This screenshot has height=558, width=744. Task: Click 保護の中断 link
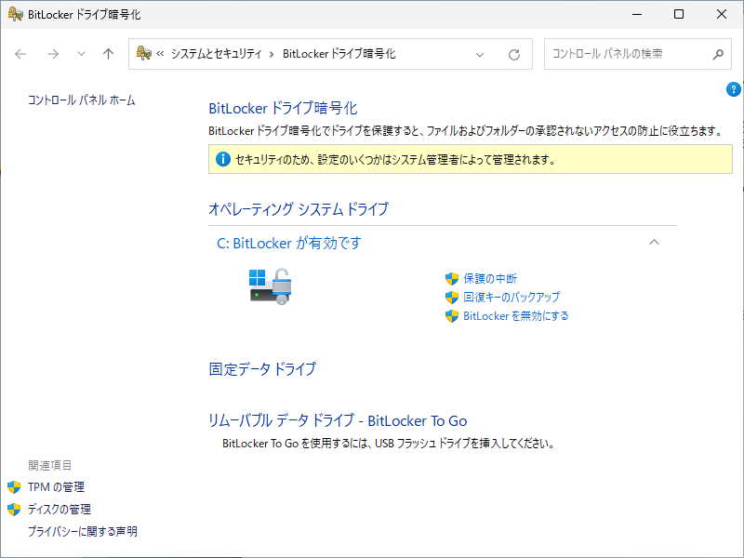coord(490,278)
